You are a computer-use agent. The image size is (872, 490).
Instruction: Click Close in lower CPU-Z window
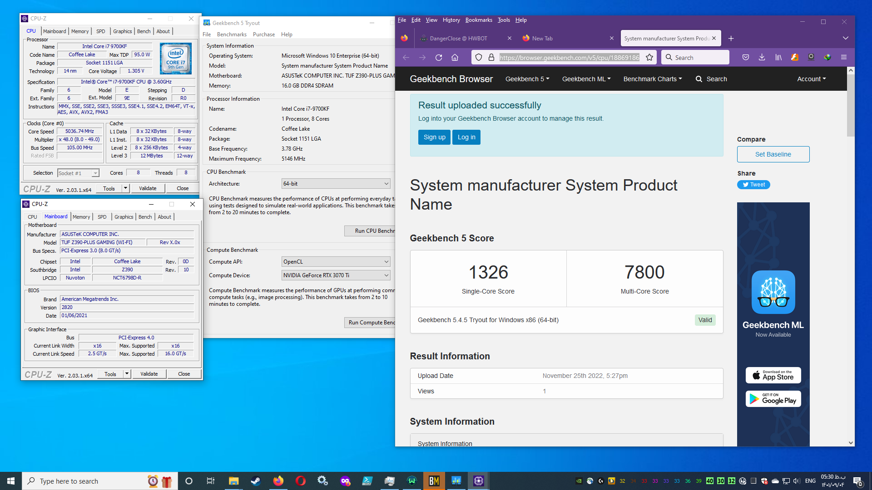pos(184,374)
